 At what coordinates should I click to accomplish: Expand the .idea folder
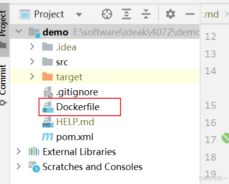pyautogui.click(x=32, y=47)
